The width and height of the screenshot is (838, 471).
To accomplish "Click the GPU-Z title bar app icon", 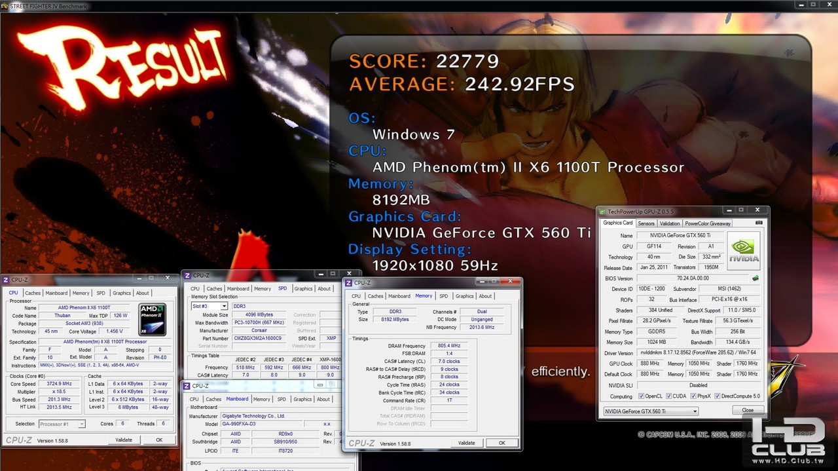I will 603,212.
